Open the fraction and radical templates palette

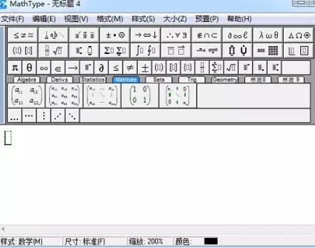click(x=53, y=51)
